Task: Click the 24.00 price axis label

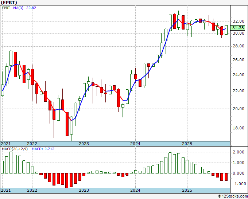Action: [239, 75]
